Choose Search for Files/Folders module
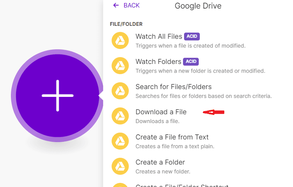 [174, 87]
